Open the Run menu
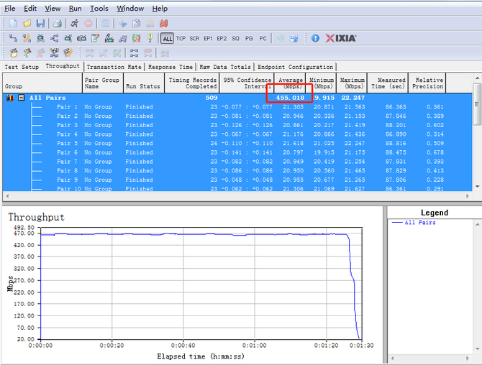The image size is (482, 365). [76, 9]
